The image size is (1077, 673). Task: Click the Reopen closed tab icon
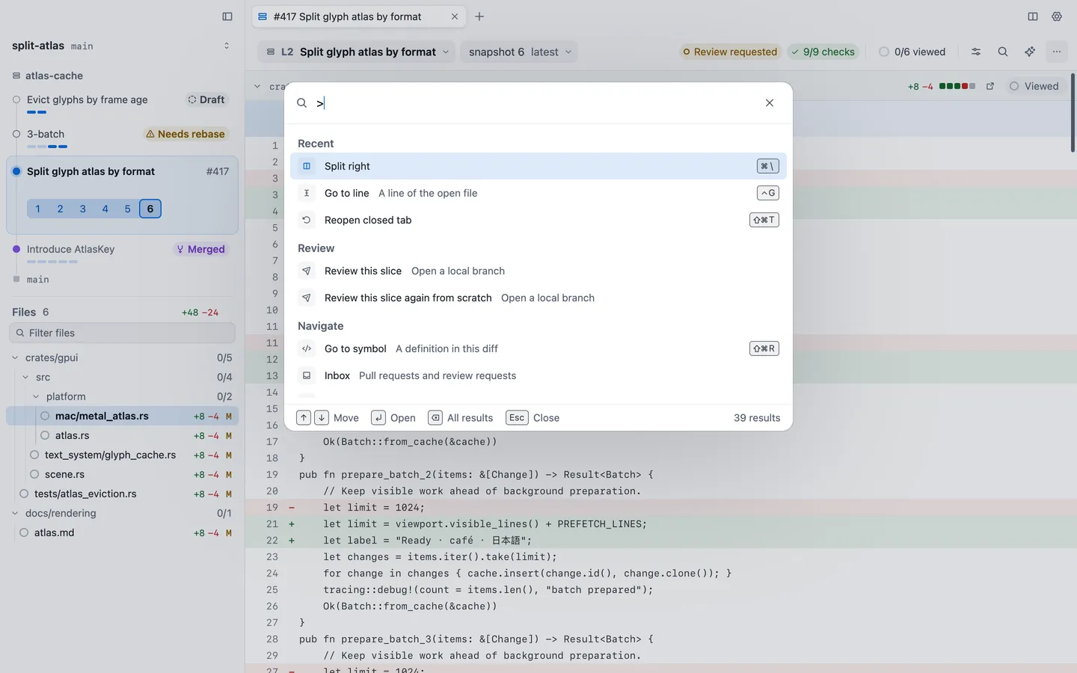307,220
